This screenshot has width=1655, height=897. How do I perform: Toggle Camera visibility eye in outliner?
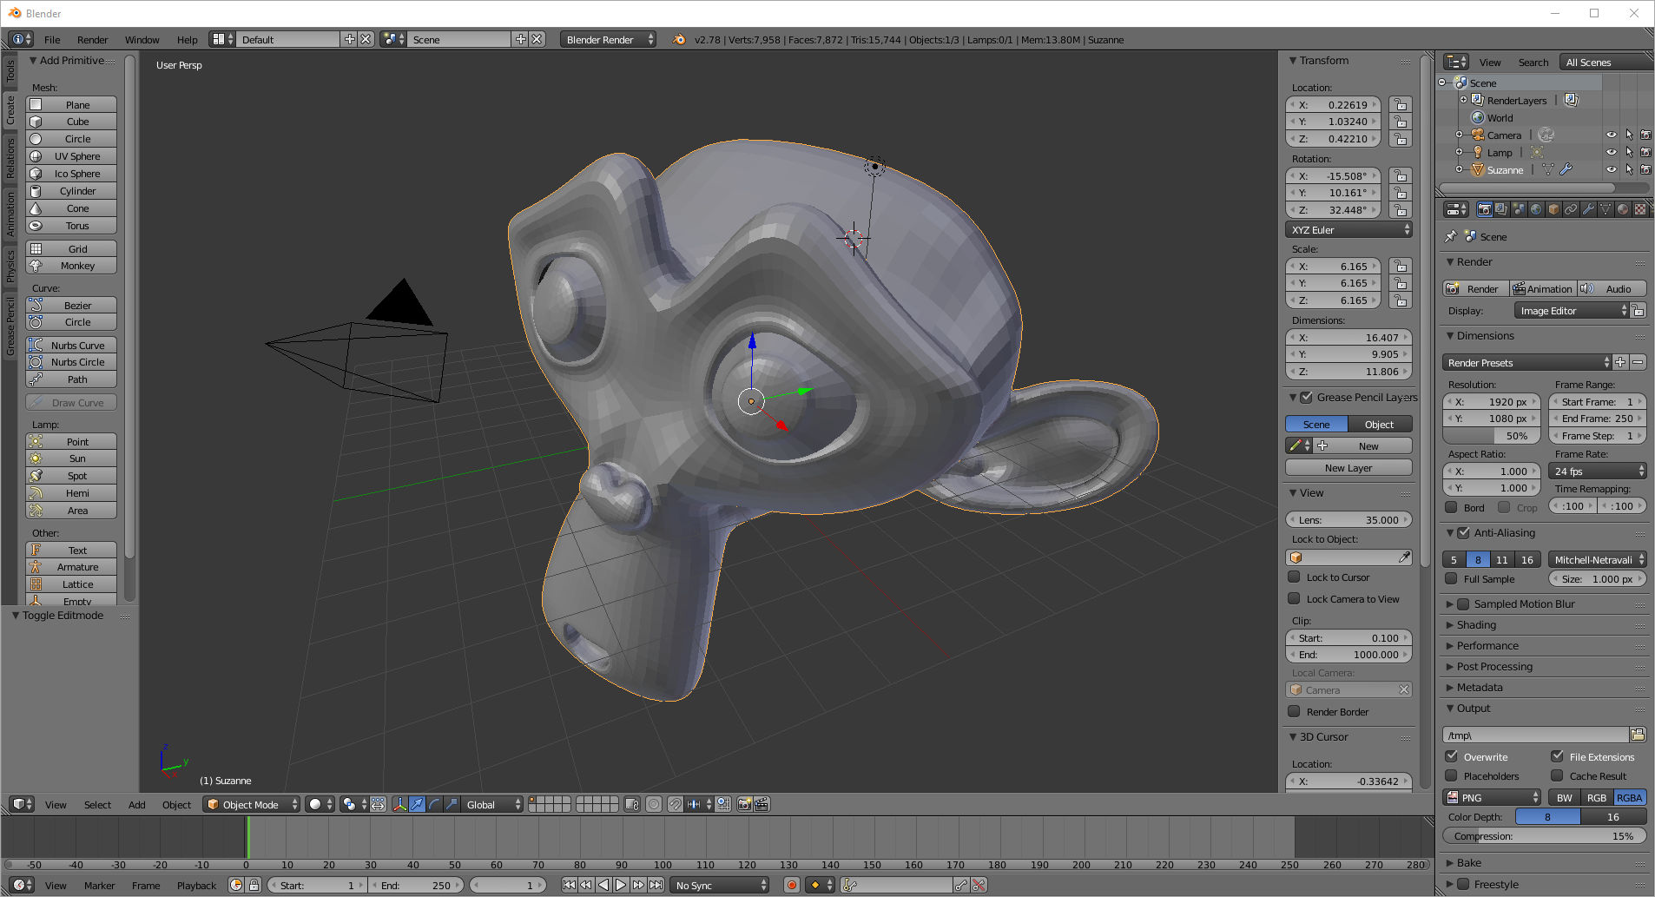coord(1611,135)
